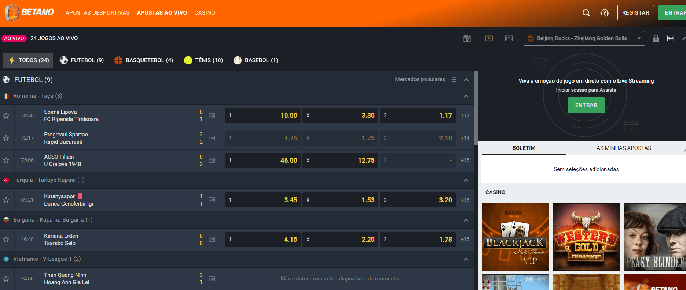Screen dimensions: 686x290
Task: Click the Betano logo
Action: coord(29,13)
